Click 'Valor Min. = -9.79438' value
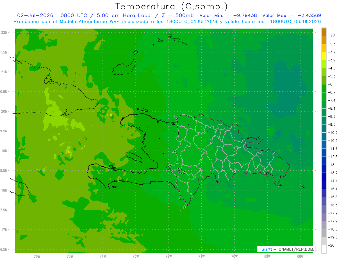337x260 pixels. (x=228, y=15)
